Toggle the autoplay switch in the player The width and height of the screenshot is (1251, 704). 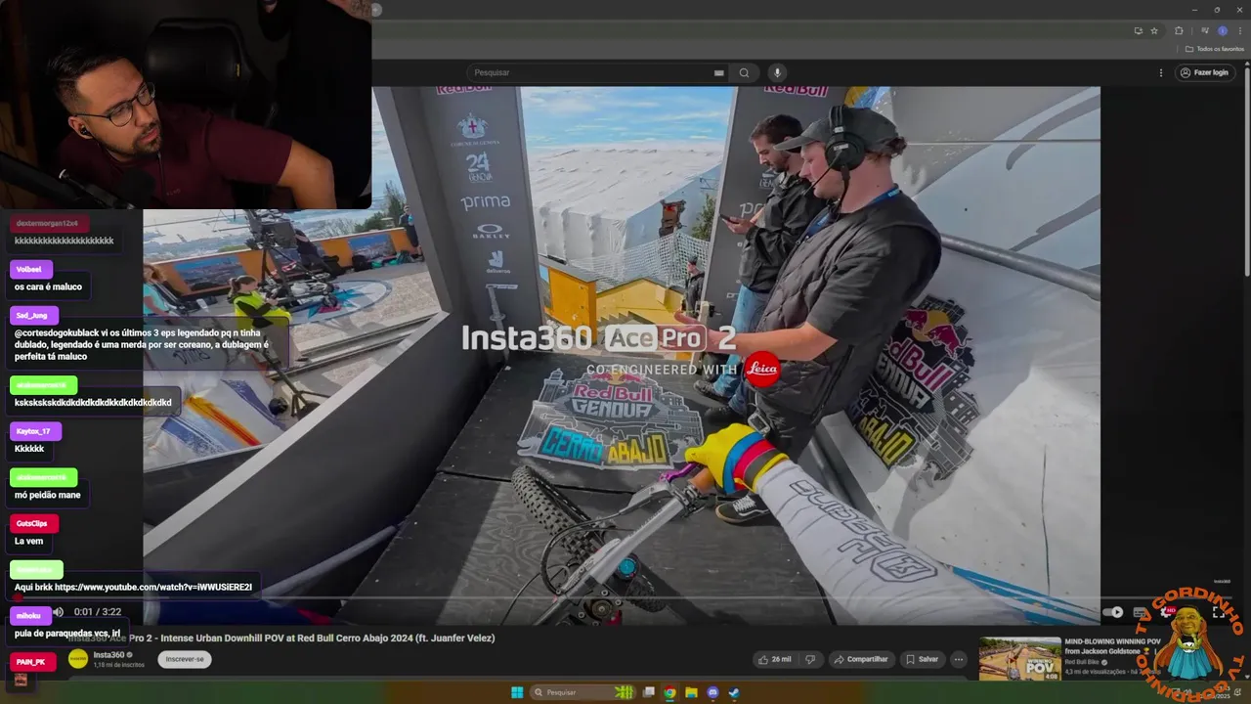[1113, 612]
